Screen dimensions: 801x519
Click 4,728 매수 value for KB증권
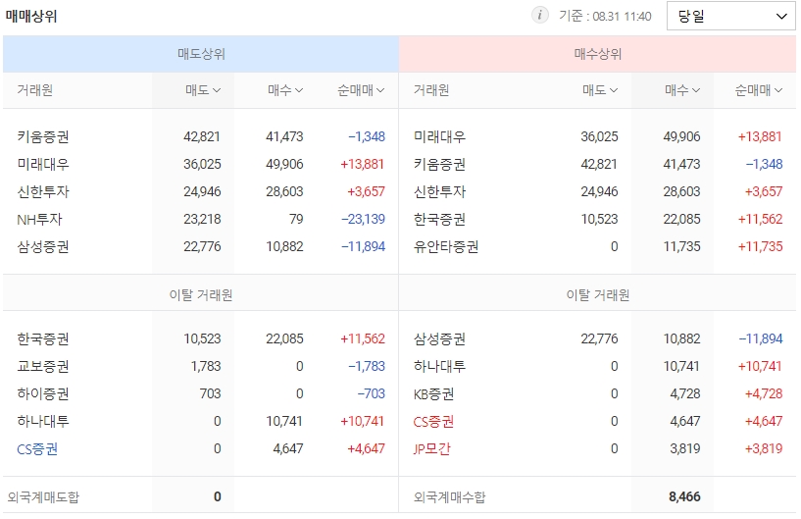(685, 394)
